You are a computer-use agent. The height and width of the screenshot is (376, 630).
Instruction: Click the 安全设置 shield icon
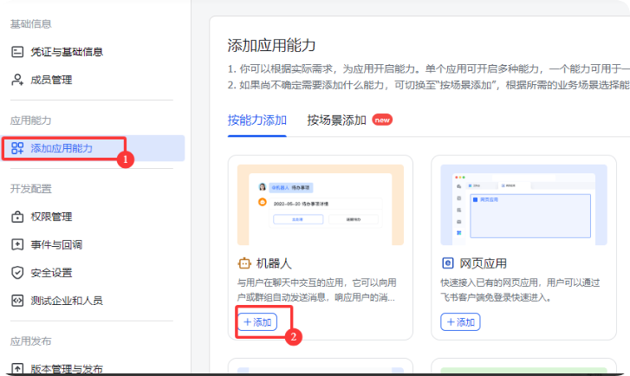coord(17,272)
